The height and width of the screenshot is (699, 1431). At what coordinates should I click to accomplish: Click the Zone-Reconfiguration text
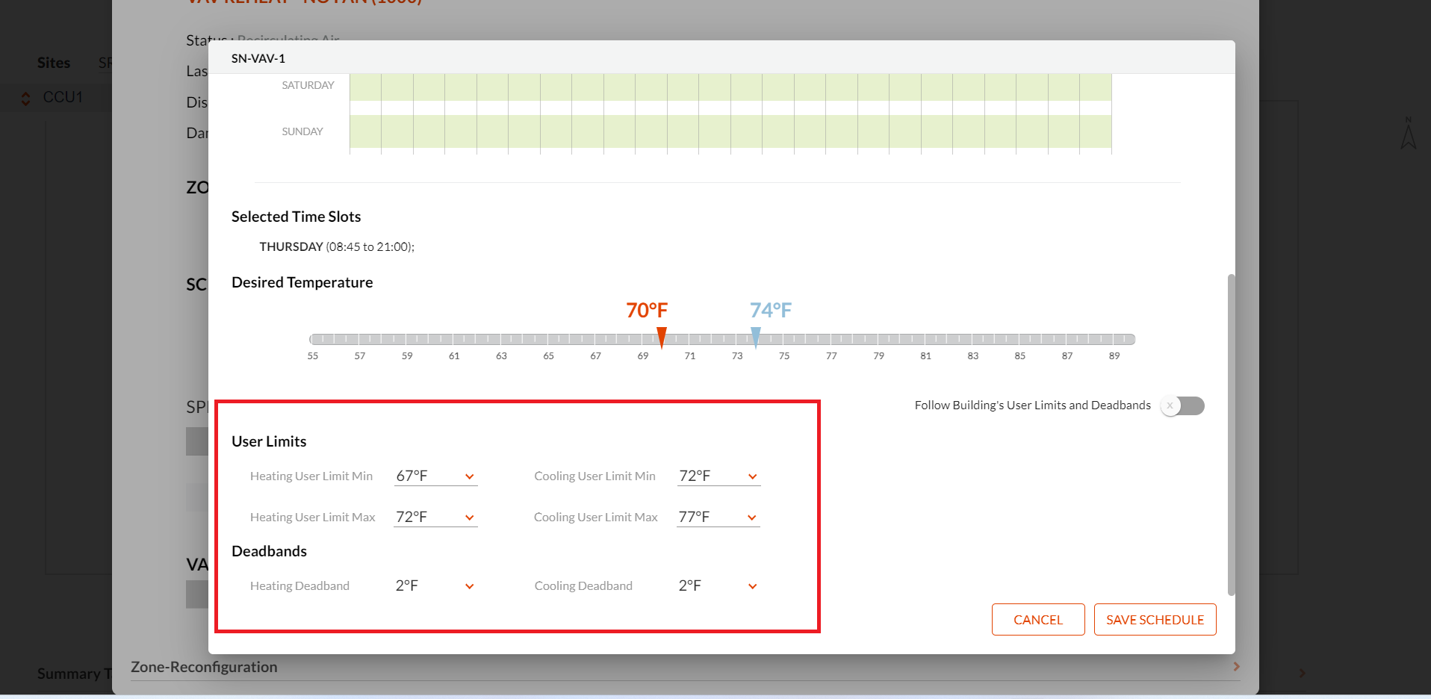click(204, 667)
